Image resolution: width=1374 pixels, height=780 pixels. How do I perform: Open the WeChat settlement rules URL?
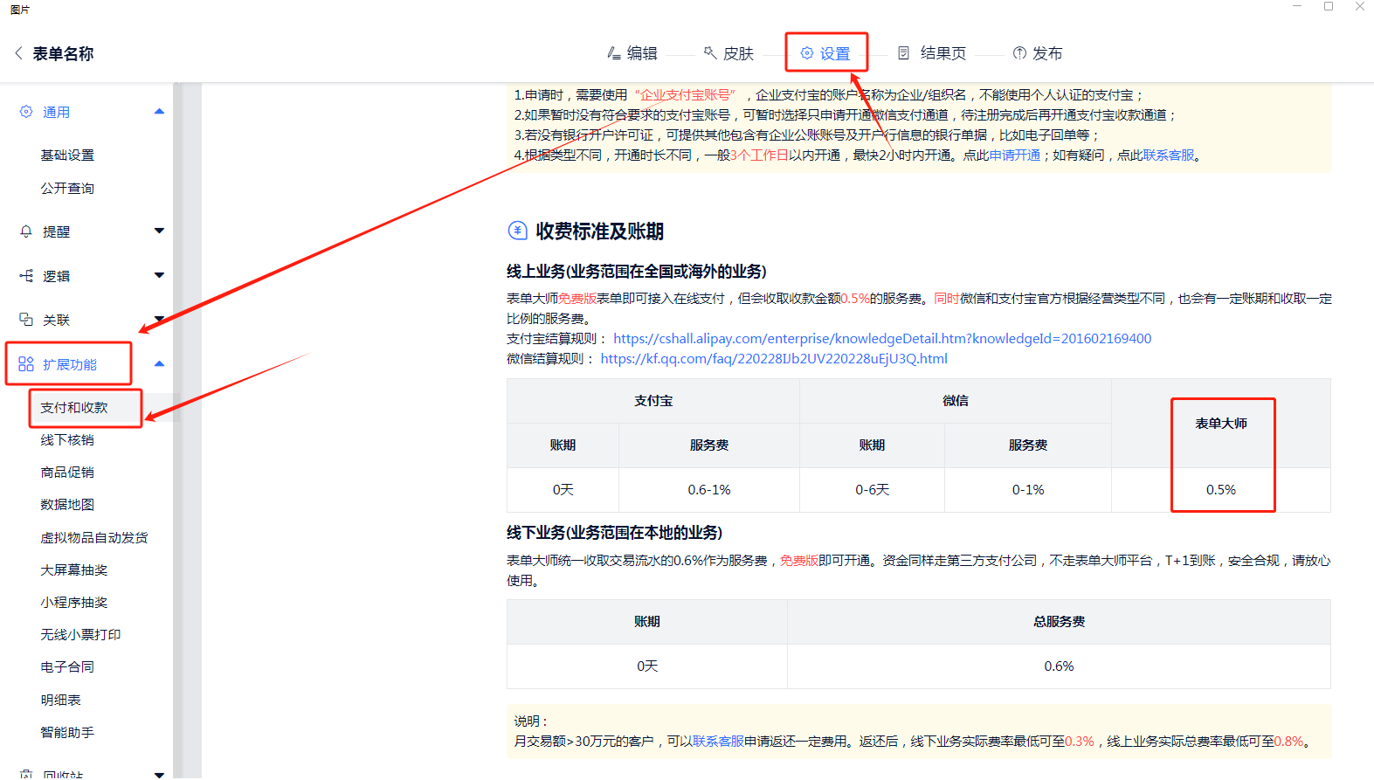click(x=773, y=359)
